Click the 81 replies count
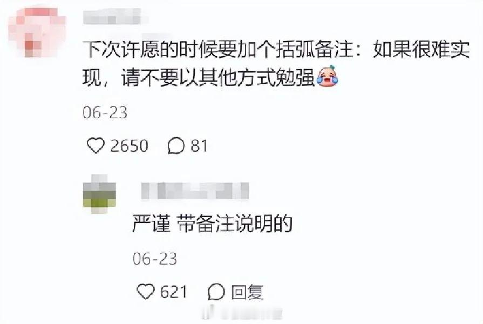 pyautogui.click(x=199, y=145)
